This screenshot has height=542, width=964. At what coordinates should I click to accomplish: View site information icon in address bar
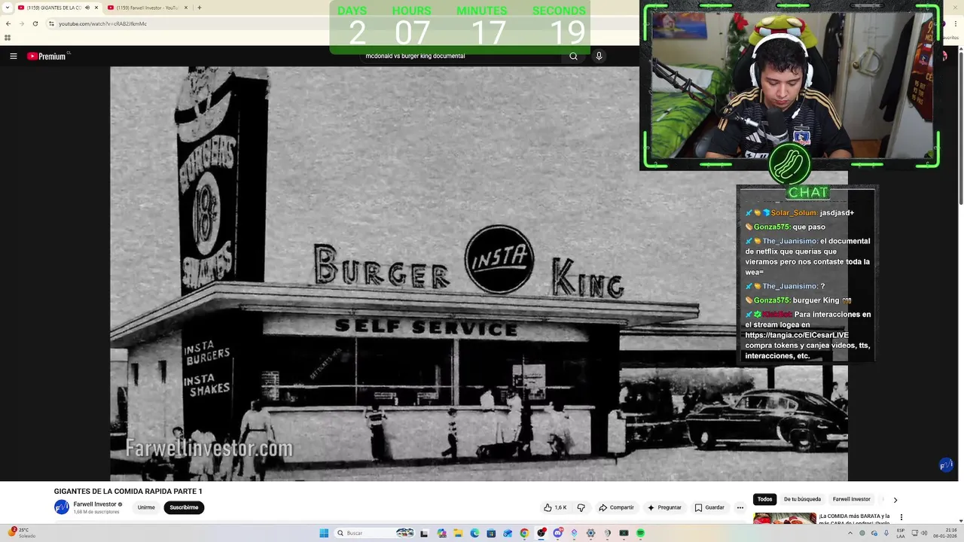click(x=51, y=23)
